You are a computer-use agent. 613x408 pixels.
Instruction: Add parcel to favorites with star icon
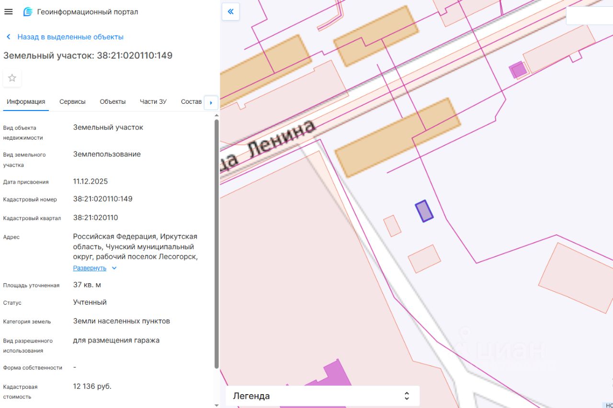pyautogui.click(x=12, y=78)
